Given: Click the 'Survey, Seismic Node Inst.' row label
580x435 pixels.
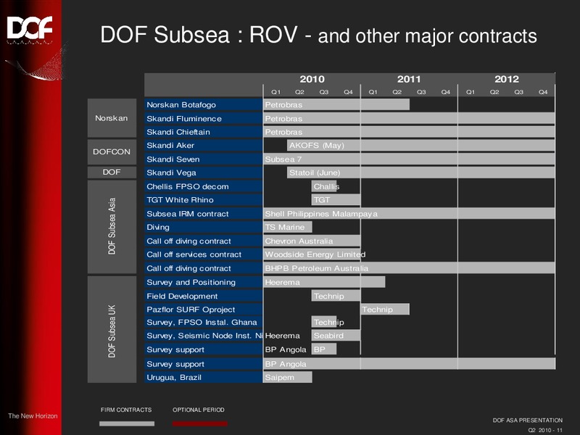Looking at the screenshot, I should pos(203,336).
